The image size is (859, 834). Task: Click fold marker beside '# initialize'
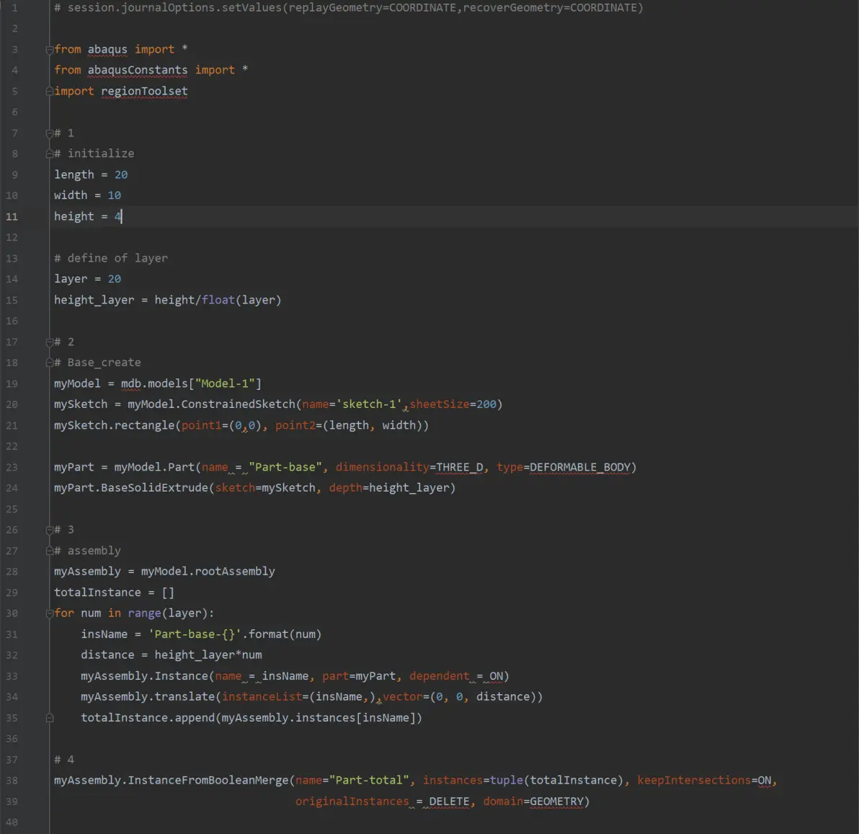(x=49, y=154)
